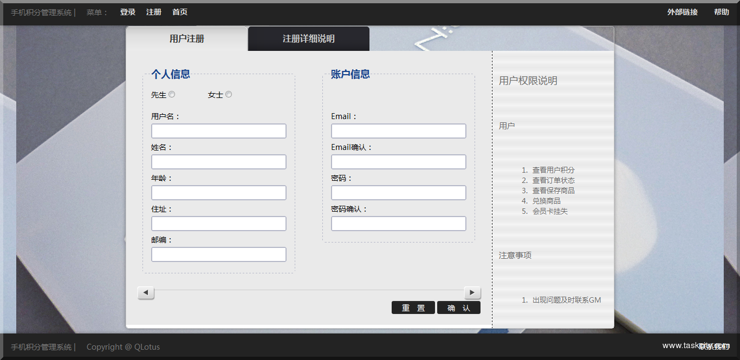Select the 先生 radio button
The height and width of the screenshot is (360, 740).
[171, 94]
